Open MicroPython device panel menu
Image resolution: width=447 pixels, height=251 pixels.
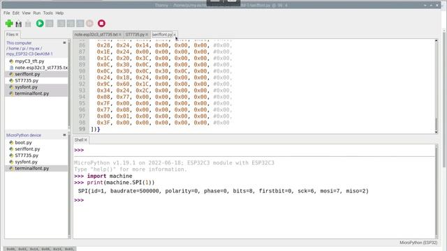(64, 135)
